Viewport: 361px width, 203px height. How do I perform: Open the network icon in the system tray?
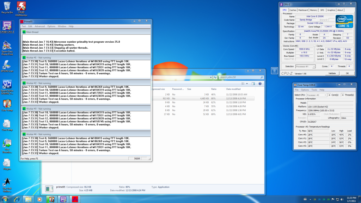point(337,199)
